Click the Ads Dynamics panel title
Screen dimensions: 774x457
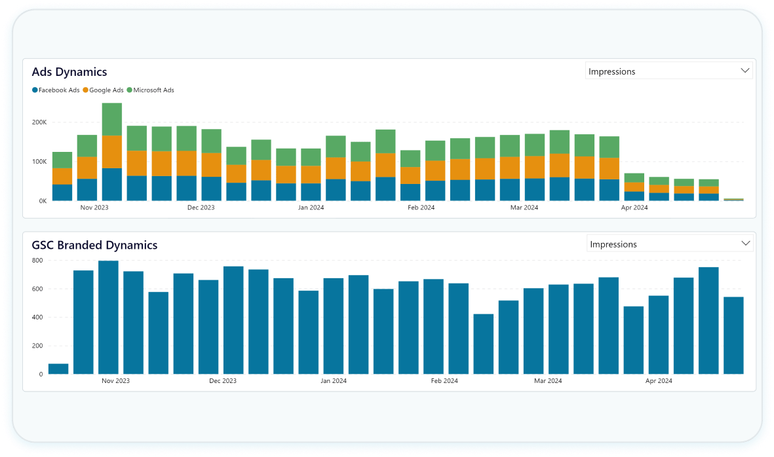pyautogui.click(x=69, y=71)
